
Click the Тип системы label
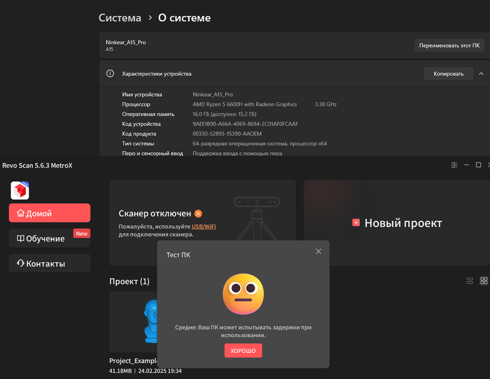pos(138,144)
